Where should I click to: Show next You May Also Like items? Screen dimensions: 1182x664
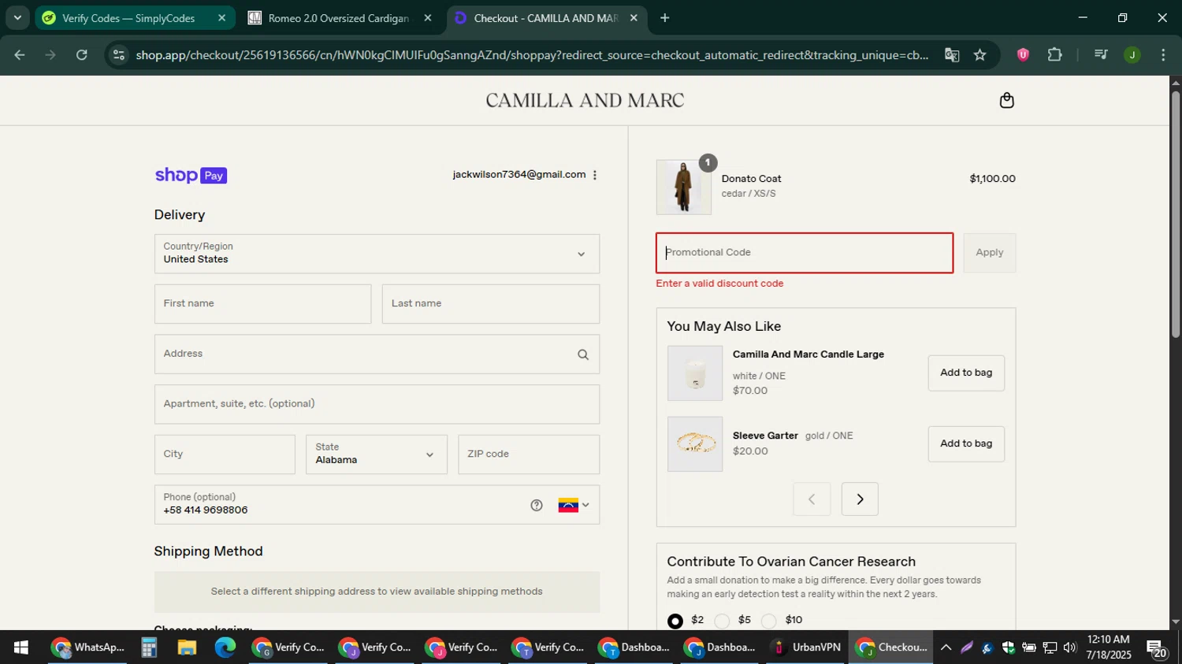pos(860,499)
